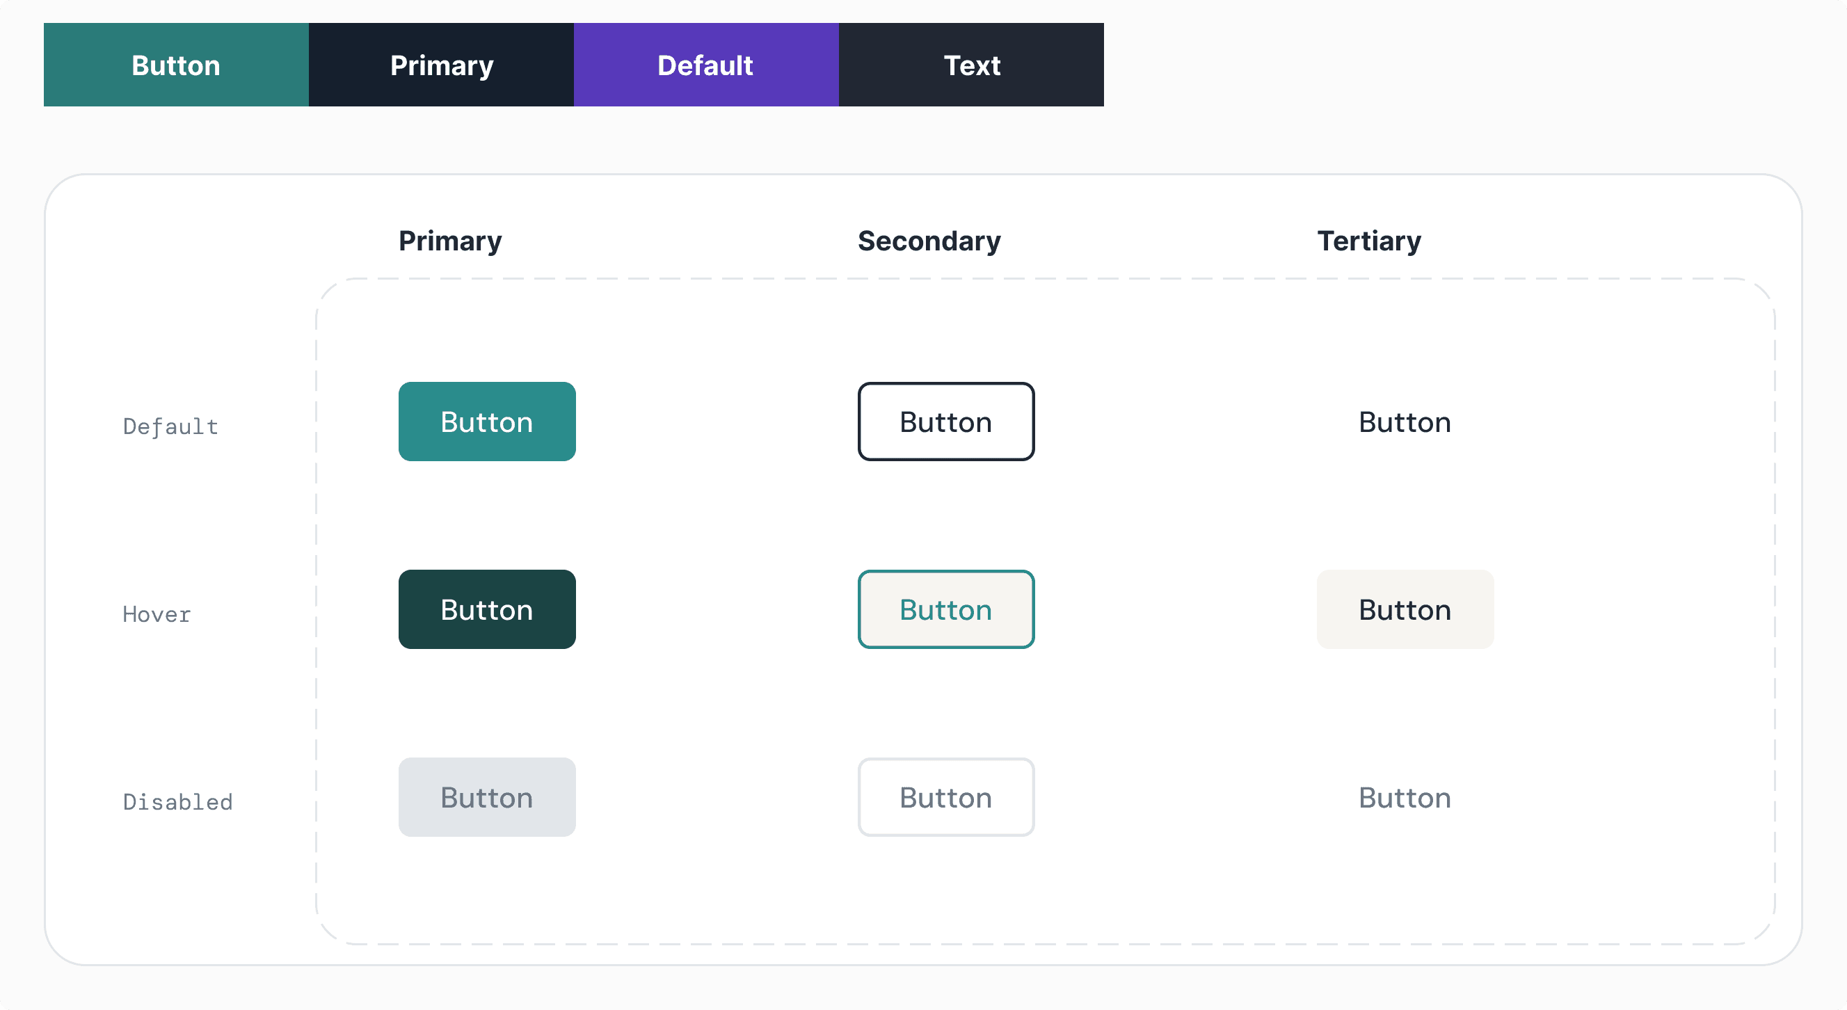Select the teal Button tab
The height and width of the screenshot is (1010, 1847).
(x=176, y=65)
